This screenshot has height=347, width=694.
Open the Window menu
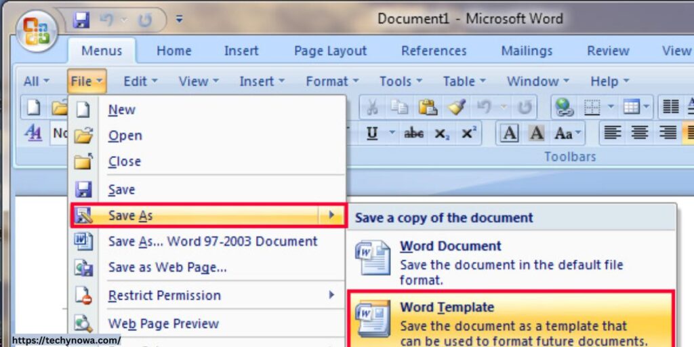537,81
